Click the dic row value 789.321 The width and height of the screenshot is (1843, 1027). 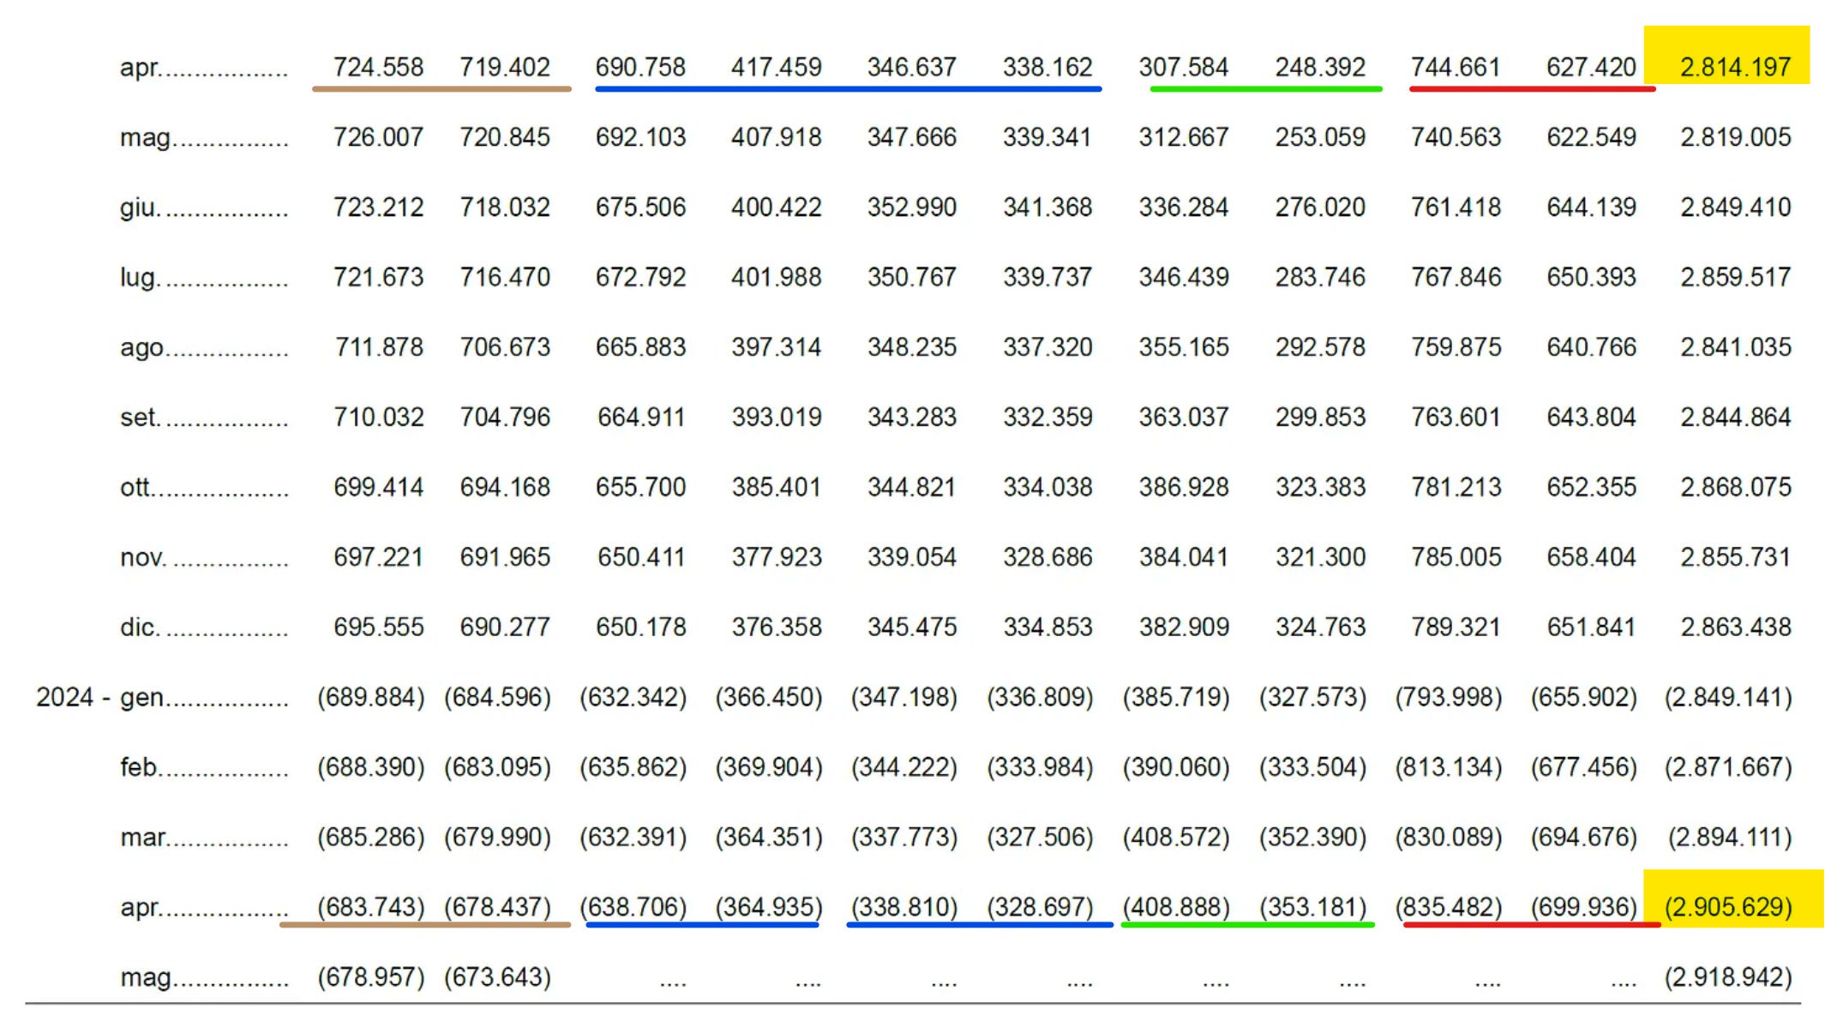1455,628
